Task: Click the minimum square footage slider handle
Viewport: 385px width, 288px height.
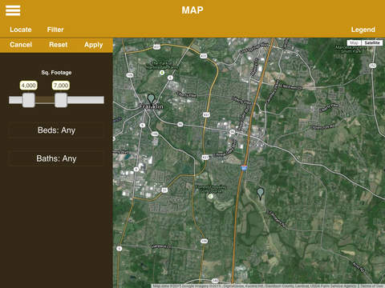Action: click(29, 100)
